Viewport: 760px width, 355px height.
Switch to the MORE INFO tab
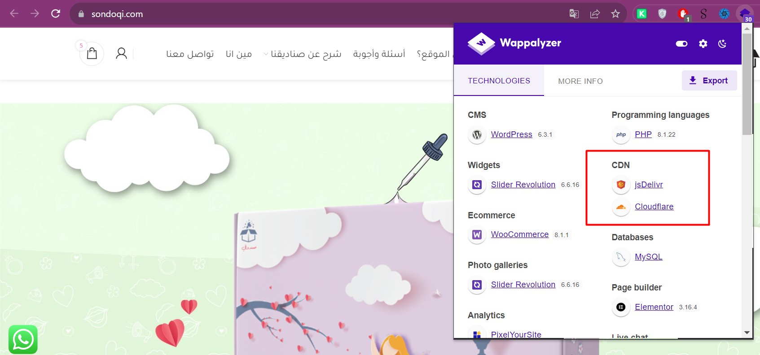580,81
